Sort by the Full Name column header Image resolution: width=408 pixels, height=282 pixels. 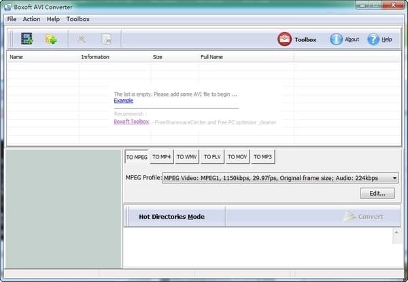point(246,57)
